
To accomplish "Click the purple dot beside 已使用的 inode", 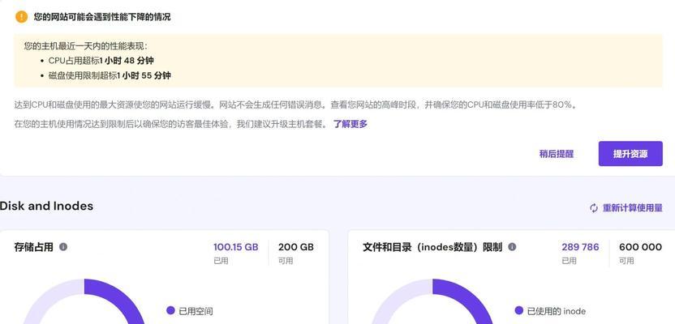I will [x=518, y=310].
